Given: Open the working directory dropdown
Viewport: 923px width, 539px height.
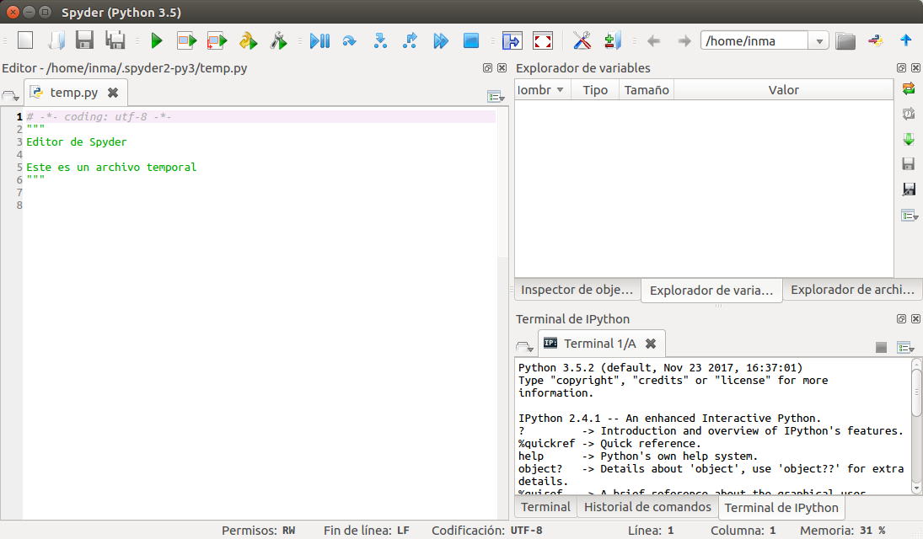Looking at the screenshot, I should pyautogui.click(x=818, y=39).
